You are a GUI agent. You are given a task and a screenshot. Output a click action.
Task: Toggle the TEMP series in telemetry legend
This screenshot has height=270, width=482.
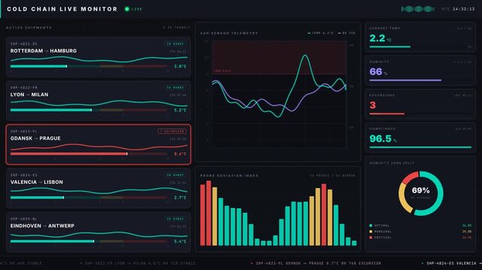click(320, 33)
